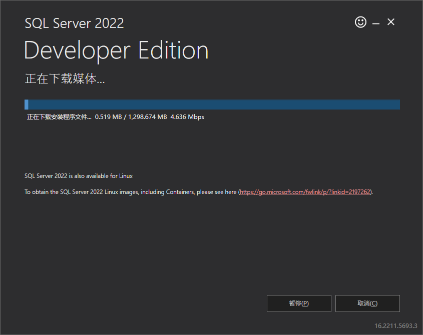The height and width of the screenshot is (335, 423).
Task: Click the 正在下载媒体 status label
Action: (x=65, y=78)
